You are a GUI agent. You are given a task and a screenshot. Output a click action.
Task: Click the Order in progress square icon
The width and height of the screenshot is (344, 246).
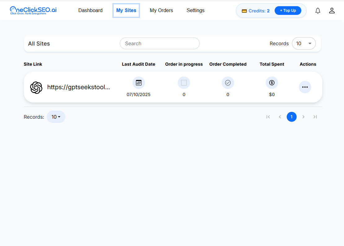(x=184, y=83)
